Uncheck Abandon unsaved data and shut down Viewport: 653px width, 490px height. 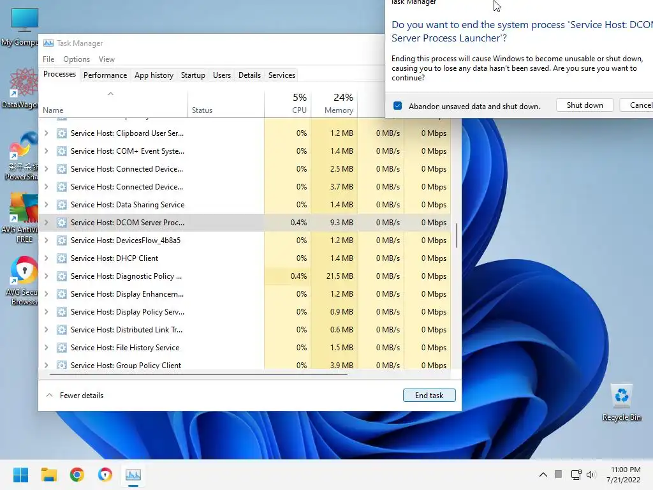[x=398, y=106]
